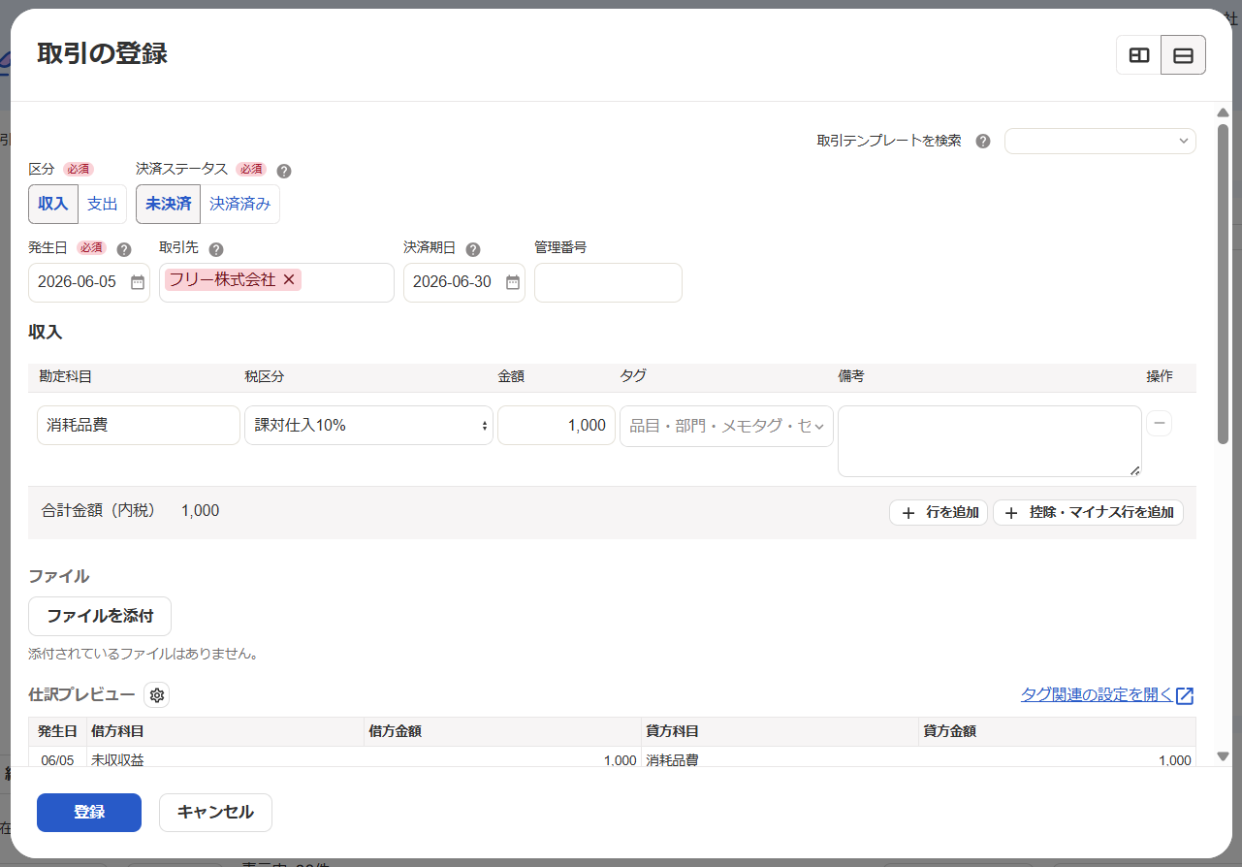Click the 備考 text area
The image size is (1242, 867).
point(990,441)
